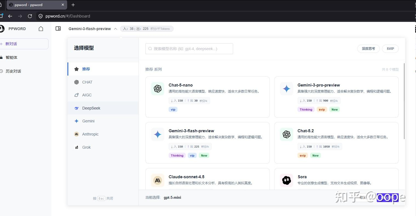Choose the Chat-5.2 model title
This screenshot has height=216, width=416.
pos(305,131)
